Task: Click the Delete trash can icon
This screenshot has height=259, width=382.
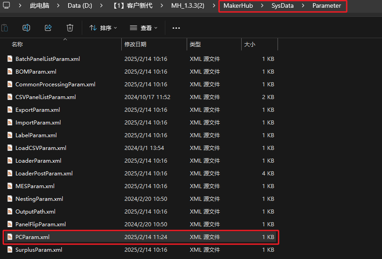Action: (70, 28)
